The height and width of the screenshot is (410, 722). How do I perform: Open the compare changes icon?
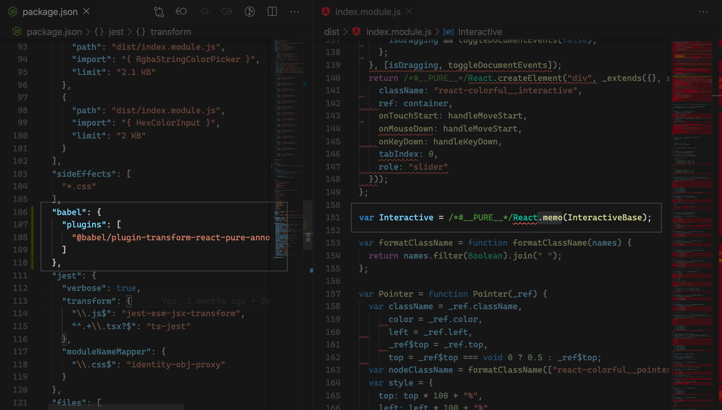point(159,12)
